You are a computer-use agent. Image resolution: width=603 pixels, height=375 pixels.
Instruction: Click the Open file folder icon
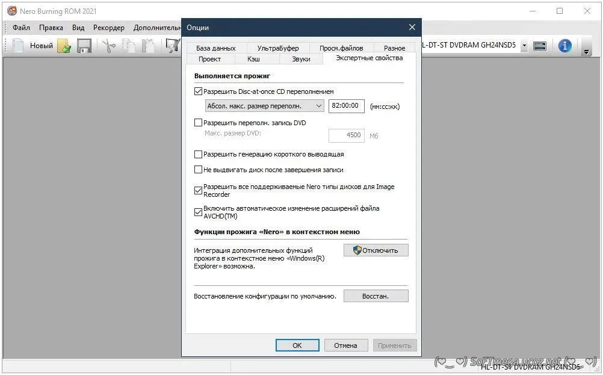(64, 46)
